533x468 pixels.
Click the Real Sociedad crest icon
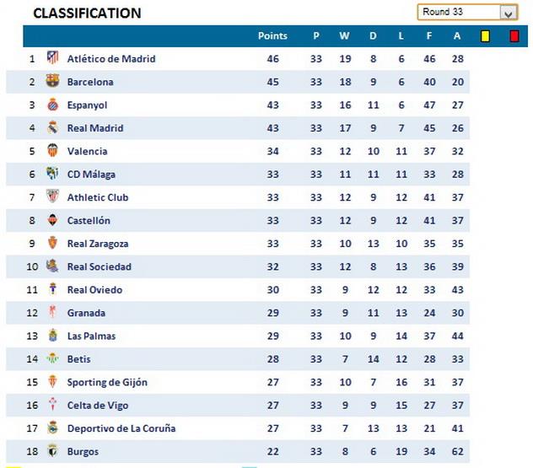(x=53, y=266)
